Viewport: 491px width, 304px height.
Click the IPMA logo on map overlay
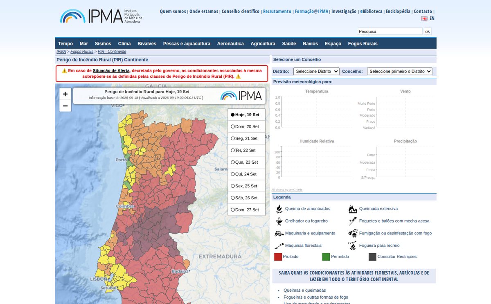point(241,96)
